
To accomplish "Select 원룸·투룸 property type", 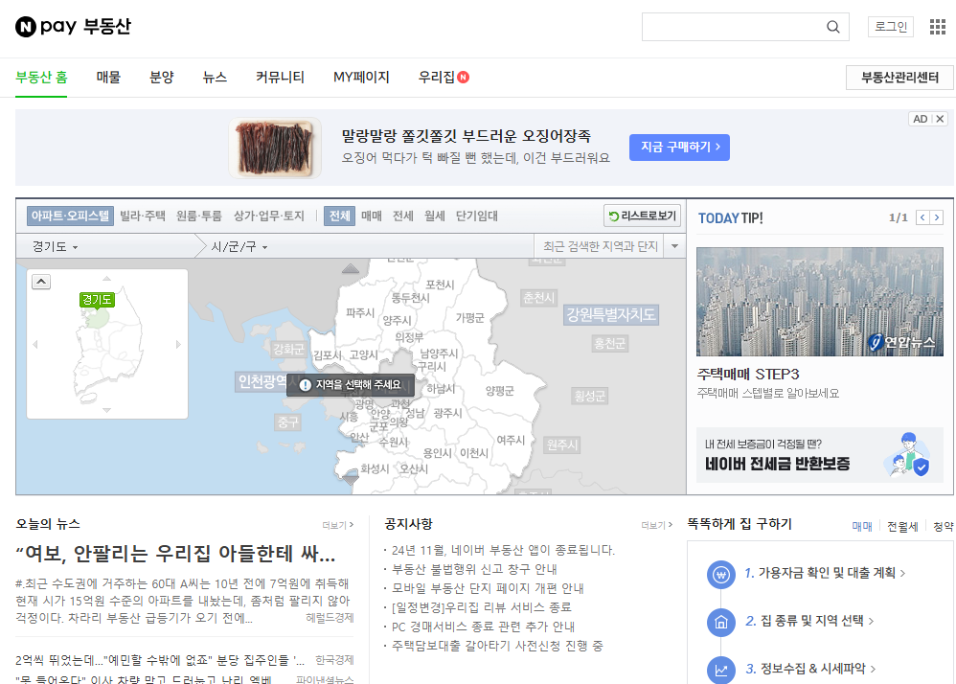I will [x=199, y=216].
